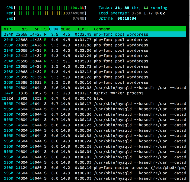Click the uptime value 00:18:04
Screen dimensions: 190x182
[127, 18]
